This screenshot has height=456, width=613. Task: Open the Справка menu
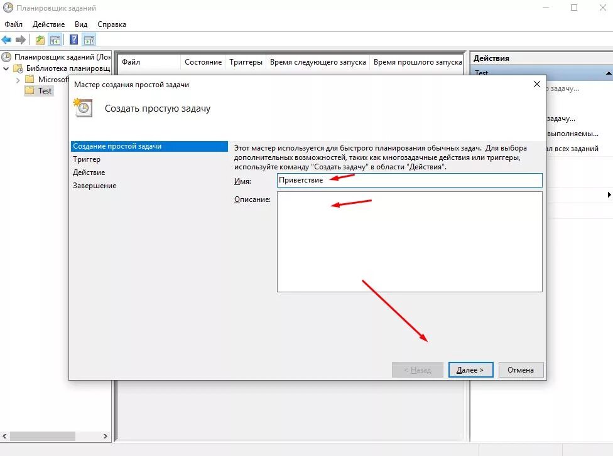click(111, 24)
